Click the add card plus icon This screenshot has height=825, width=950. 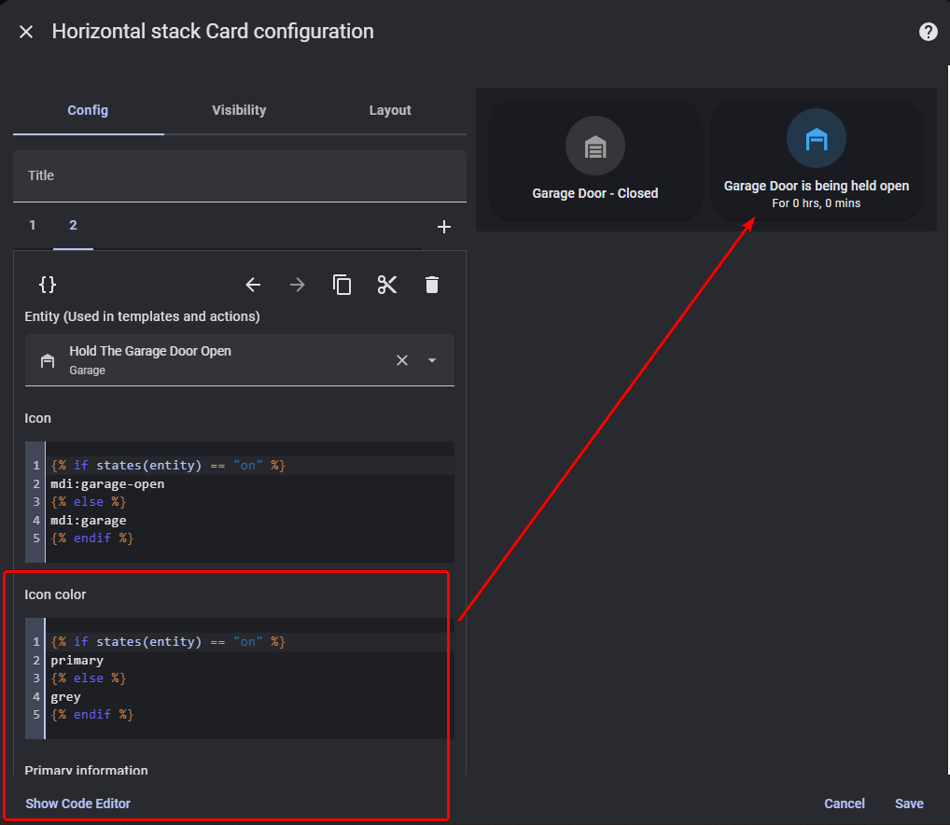(x=444, y=227)
